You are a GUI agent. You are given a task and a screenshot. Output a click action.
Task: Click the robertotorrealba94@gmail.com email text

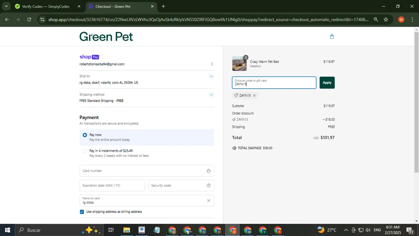coord(102,64)
